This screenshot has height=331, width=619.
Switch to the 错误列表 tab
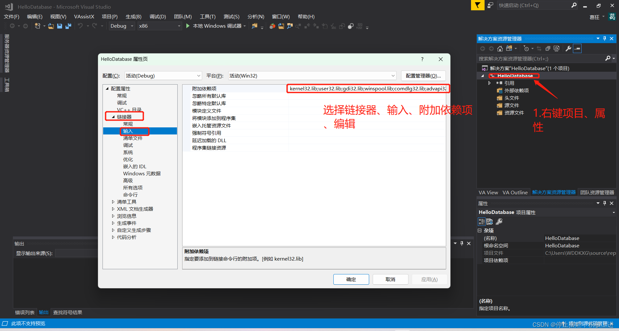[x=25, y=312]
